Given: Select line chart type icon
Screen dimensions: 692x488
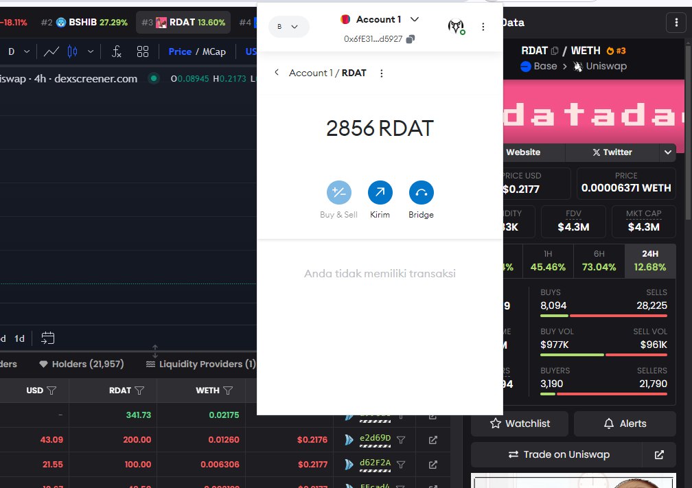Looking at the screenshot, I should point(51,51).
